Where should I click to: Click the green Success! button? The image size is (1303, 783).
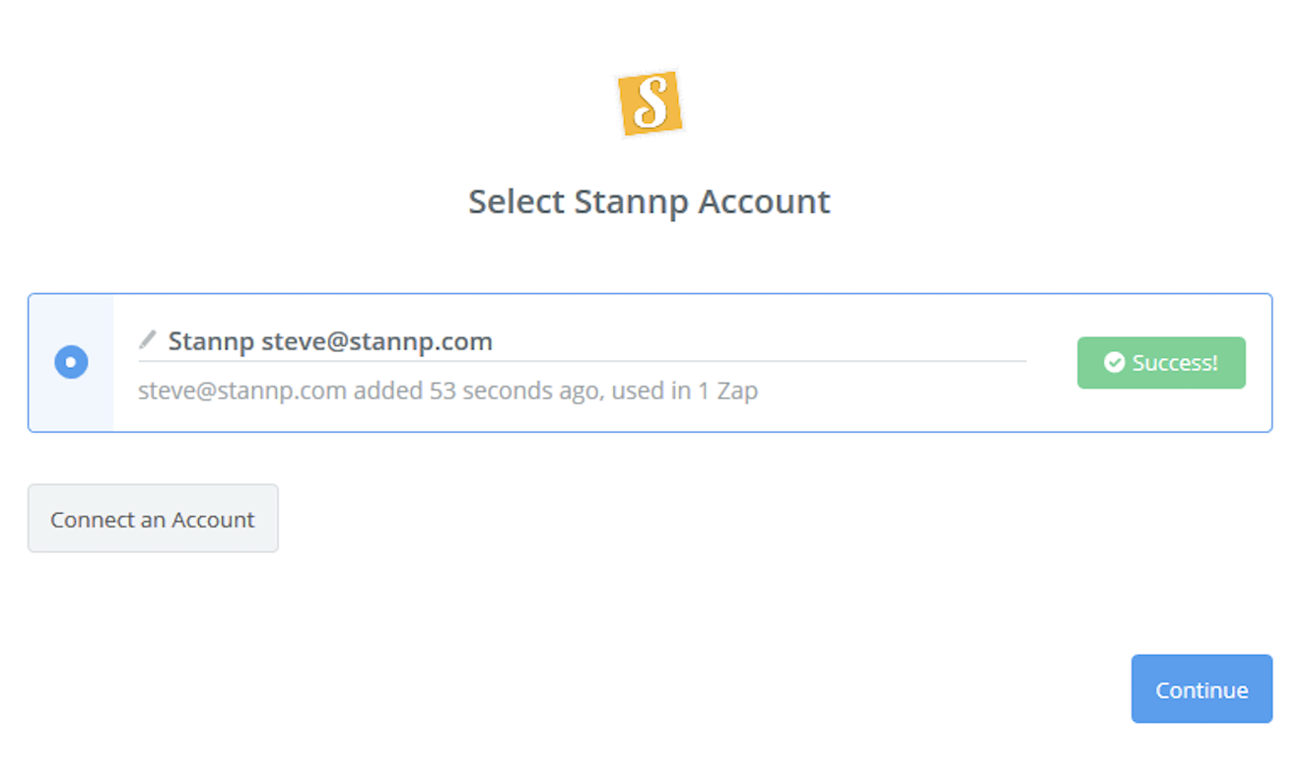[x=1161, y=363]
